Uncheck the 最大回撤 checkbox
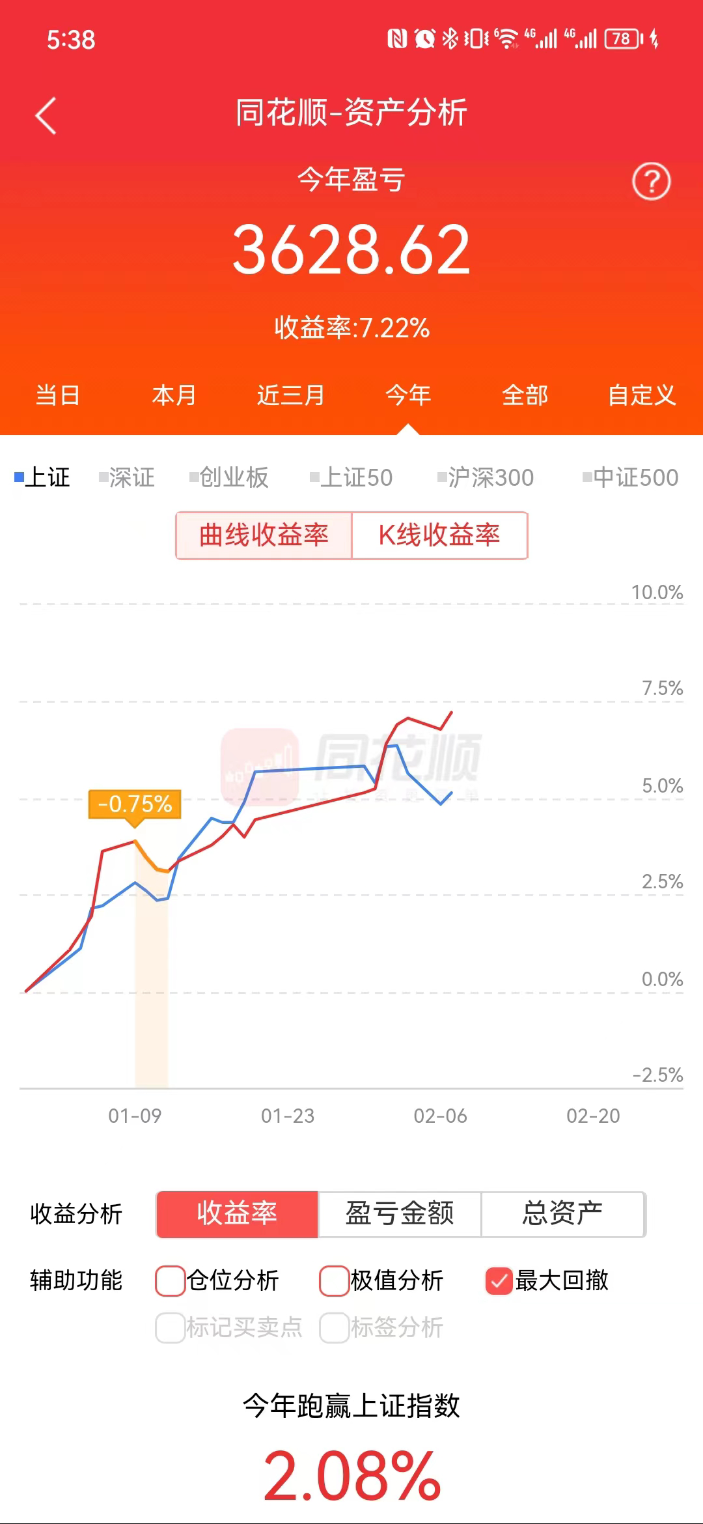The width and height of the screenshot is (703, 1524). coord(499,1280)
